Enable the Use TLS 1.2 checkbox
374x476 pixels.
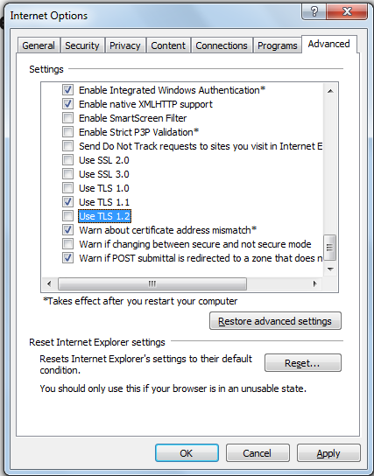tap(67, 216)
